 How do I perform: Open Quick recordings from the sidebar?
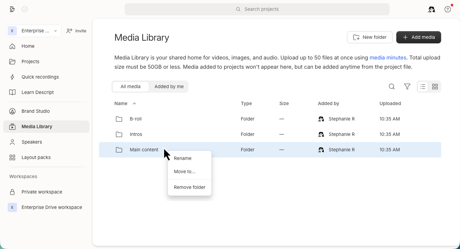40,77
